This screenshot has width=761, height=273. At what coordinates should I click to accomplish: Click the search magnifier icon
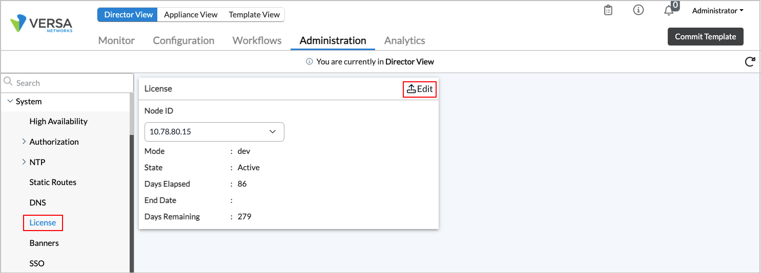point(8,82)
